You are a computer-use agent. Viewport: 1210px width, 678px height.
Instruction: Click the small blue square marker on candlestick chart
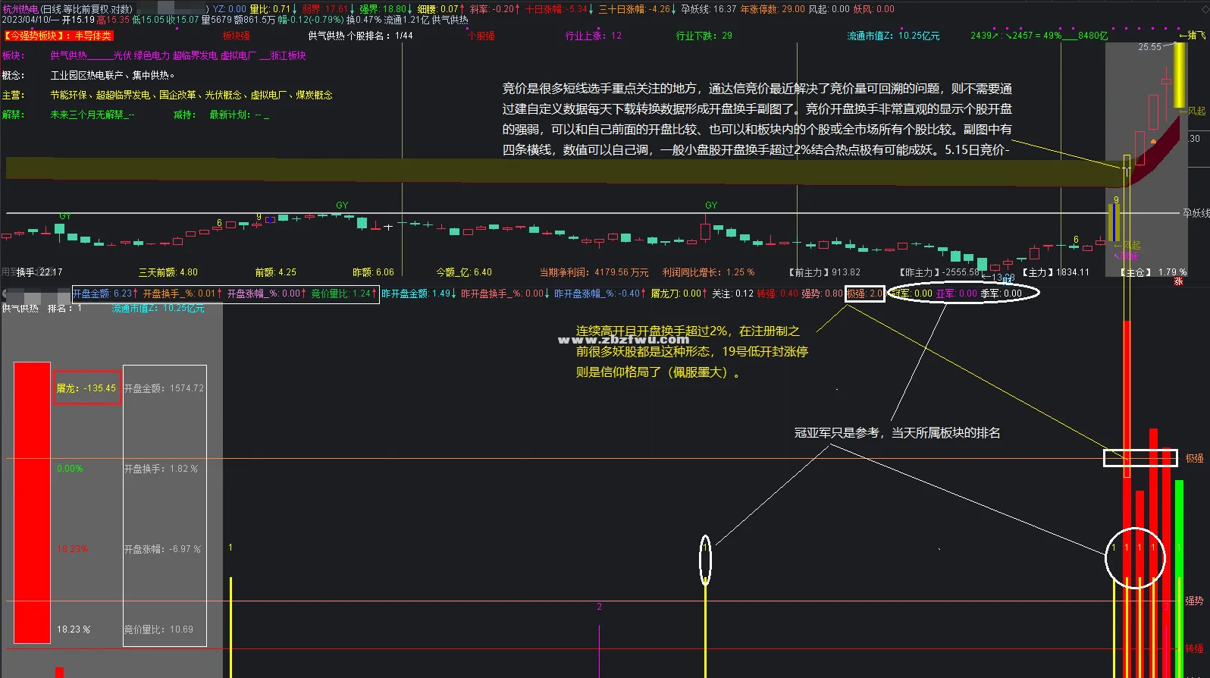[x=271, y=220]
